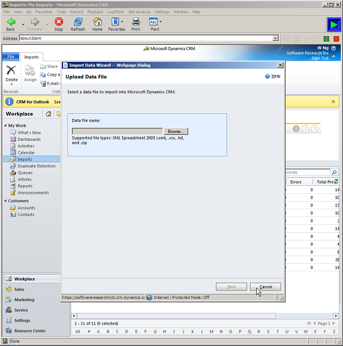The height and width of the screenshot is (346, 343).
Task: Click the horizontal scrollbar right arrow
Action: [x=336, y=316]
